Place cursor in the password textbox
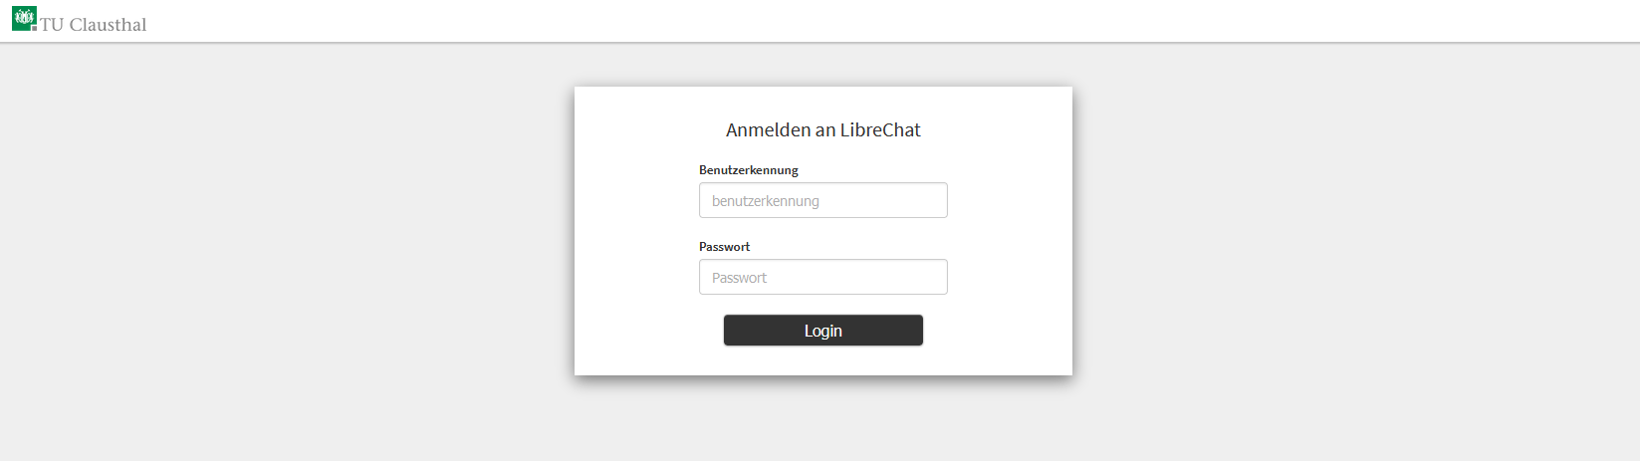The image size is (1640, 461). [822, 277]
